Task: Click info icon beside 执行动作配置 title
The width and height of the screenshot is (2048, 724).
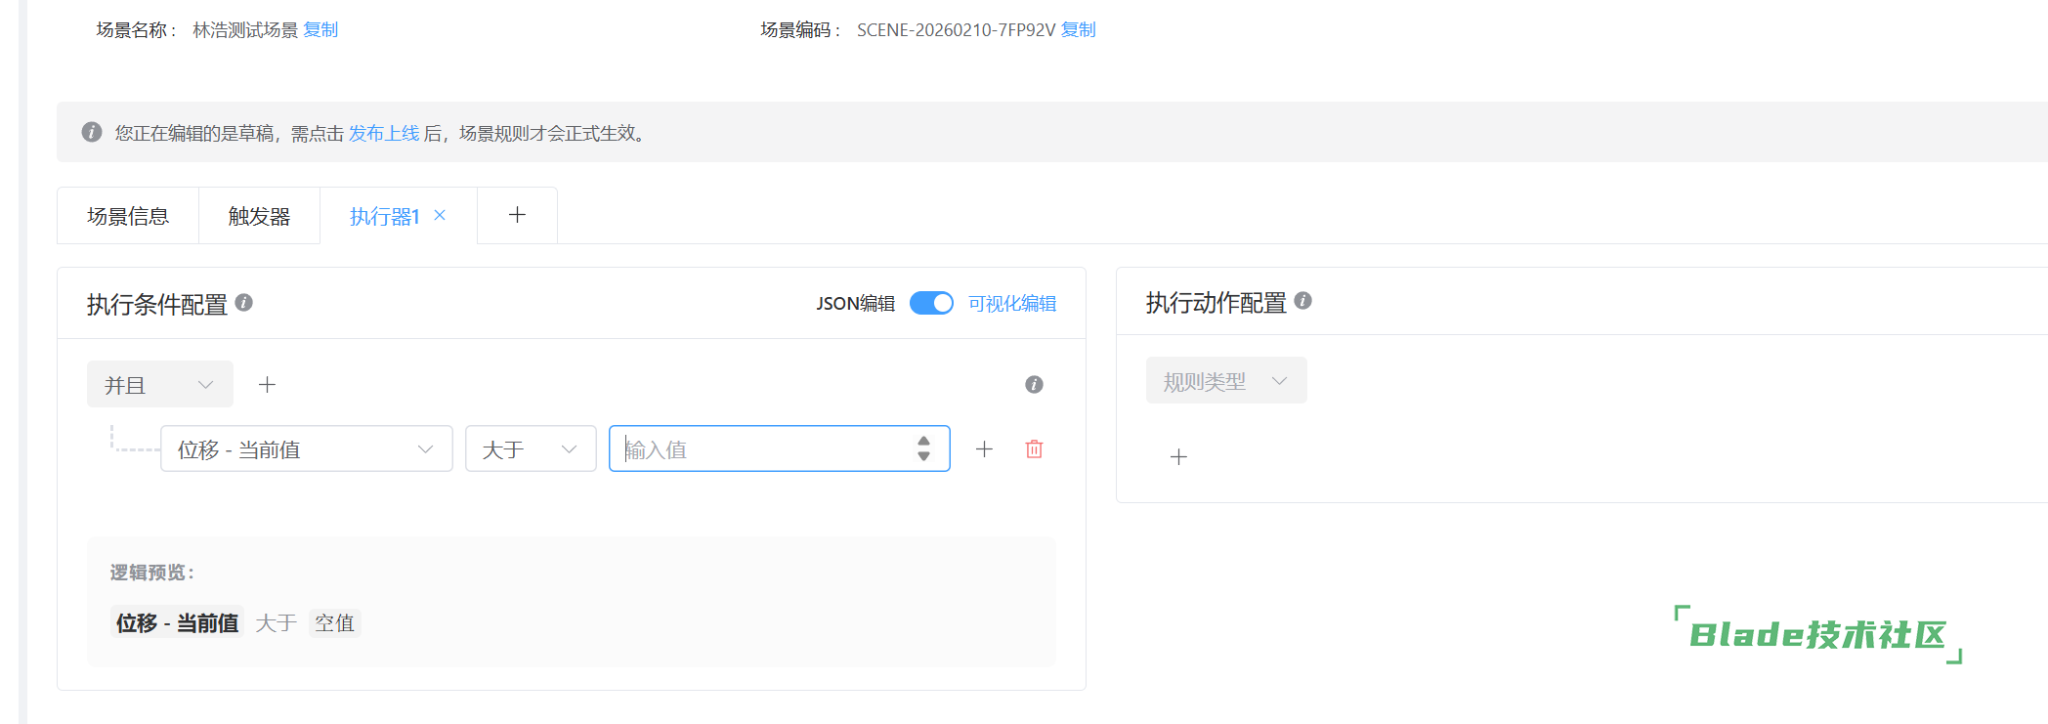Action: point(1302,301)
